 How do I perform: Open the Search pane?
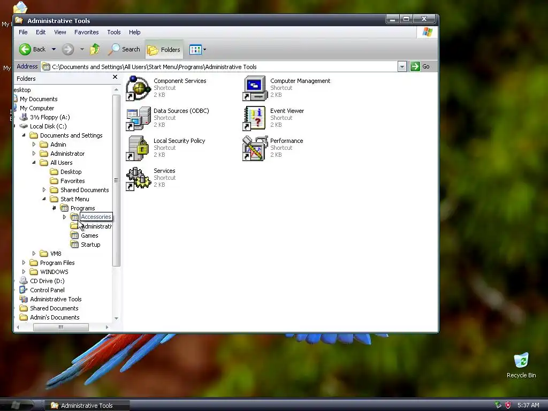point(124,49)
